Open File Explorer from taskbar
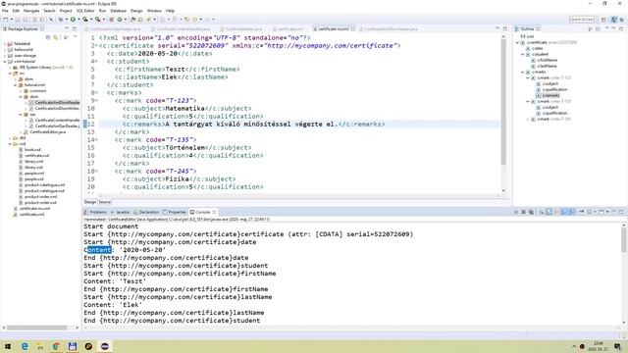The image size is (628, 353). coord(40,346)
